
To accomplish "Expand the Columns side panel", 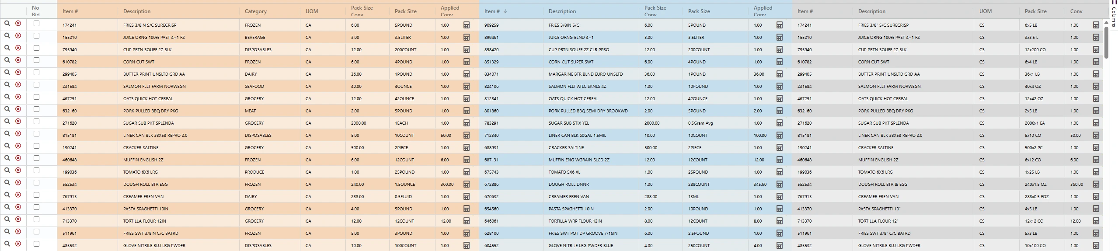I will (x=1114, y=13).
